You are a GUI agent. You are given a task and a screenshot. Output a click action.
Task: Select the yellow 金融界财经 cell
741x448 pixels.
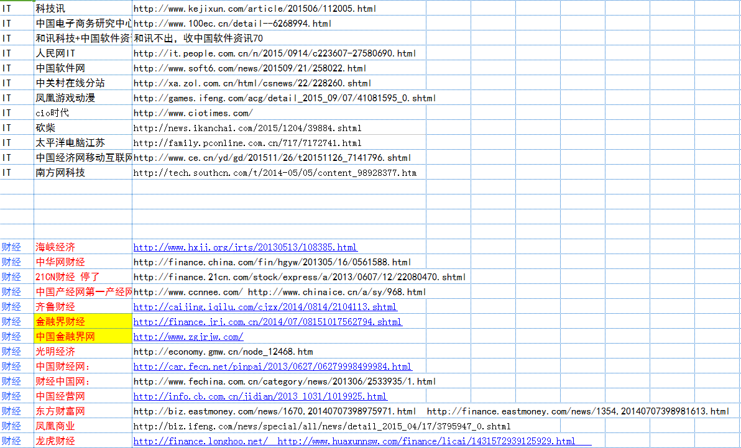[83, 322]
